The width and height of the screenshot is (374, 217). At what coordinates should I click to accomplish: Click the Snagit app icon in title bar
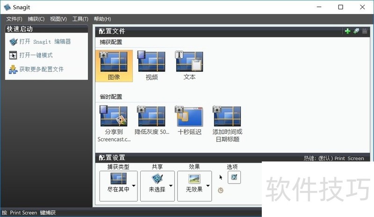point(7,7)
